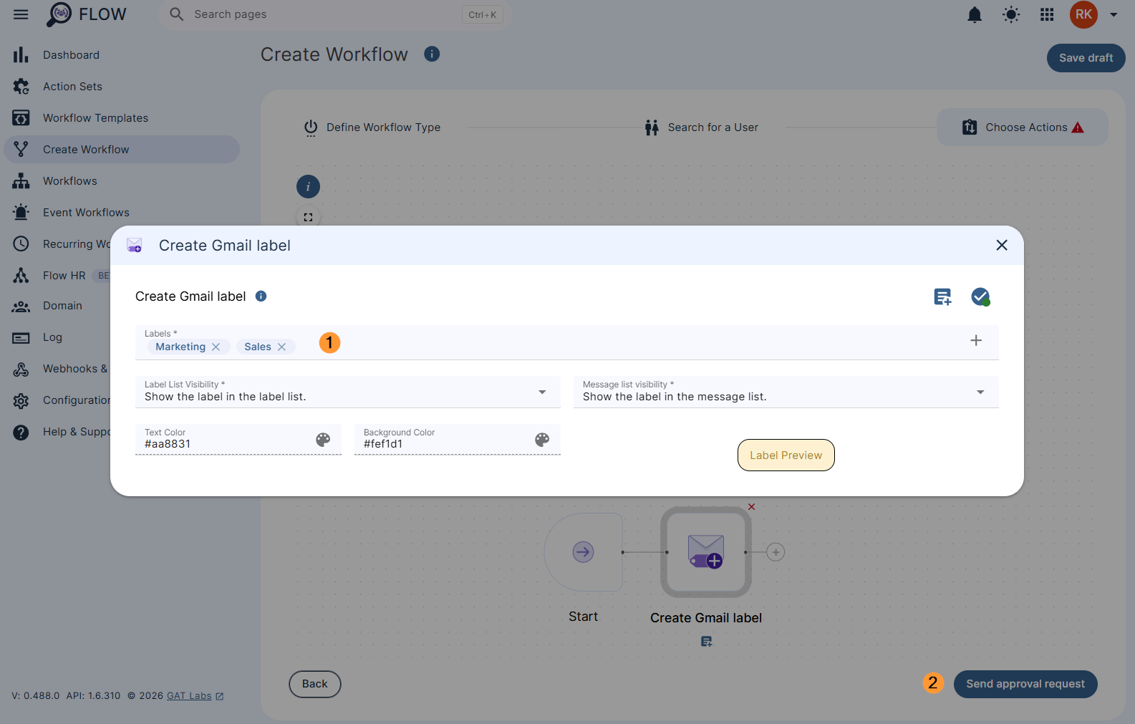Click the Log icon
Image resolution: width=1135 pixels, height=724 pixels.
(x=21, y=337)
